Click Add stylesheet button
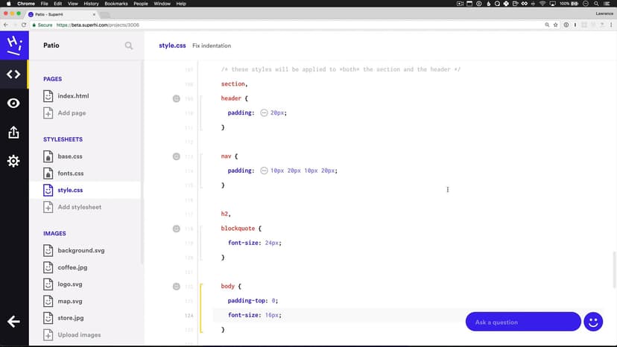The image size is (617, 347). pos(79,207)
